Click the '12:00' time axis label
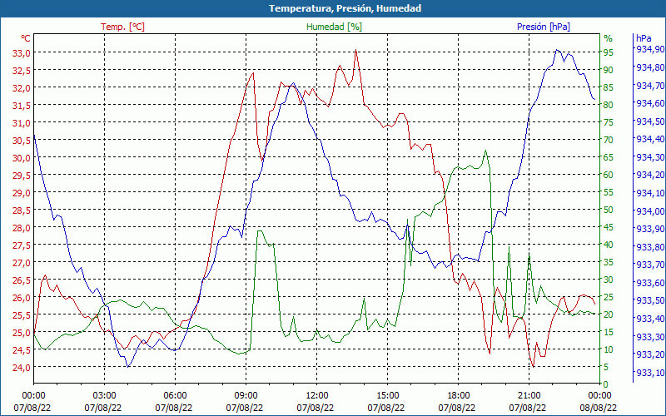 coord(317,395)
